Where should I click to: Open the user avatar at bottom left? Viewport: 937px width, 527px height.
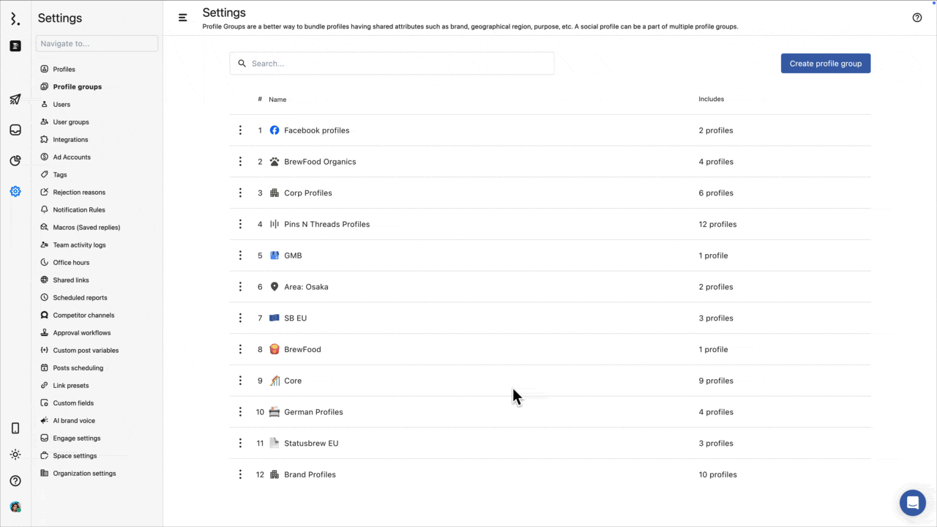click(x=15, y=507)
